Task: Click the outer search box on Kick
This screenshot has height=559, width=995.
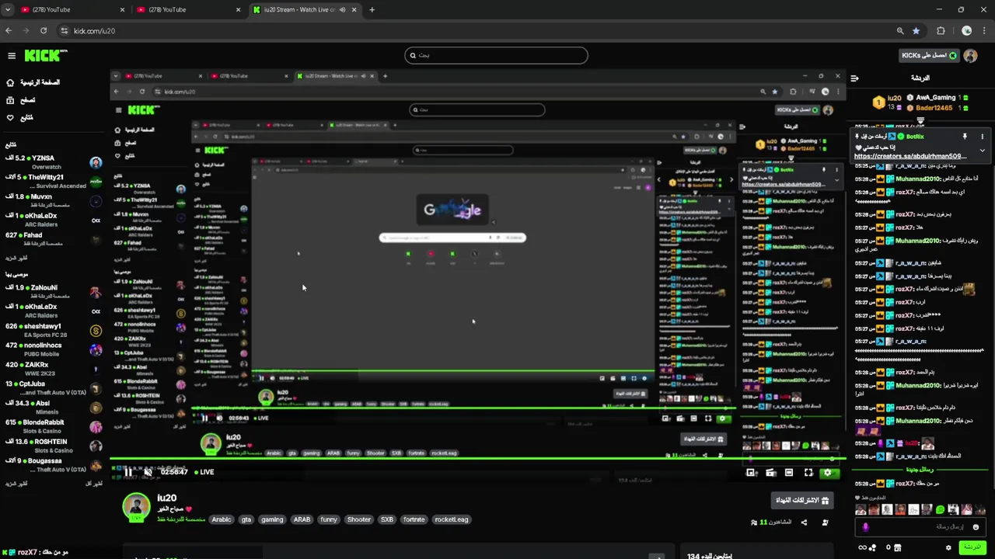Action: pos(496,55)
